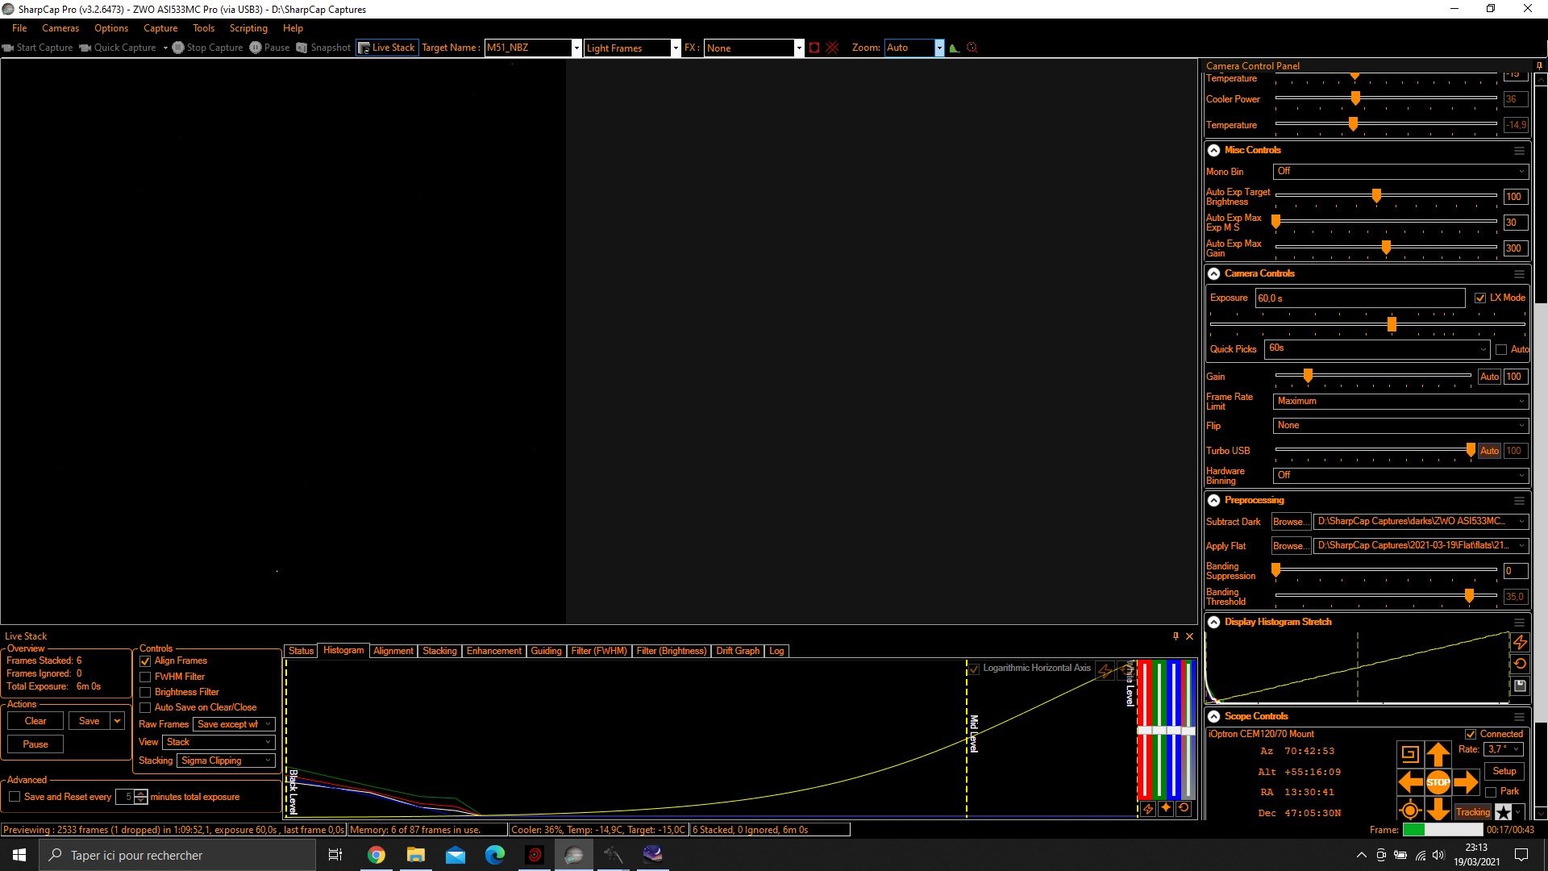
Task: Open the Quick Picks 60s dropdown
Action: click(1377, 348)
